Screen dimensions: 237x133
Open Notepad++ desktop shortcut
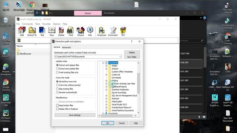point(228,53)
